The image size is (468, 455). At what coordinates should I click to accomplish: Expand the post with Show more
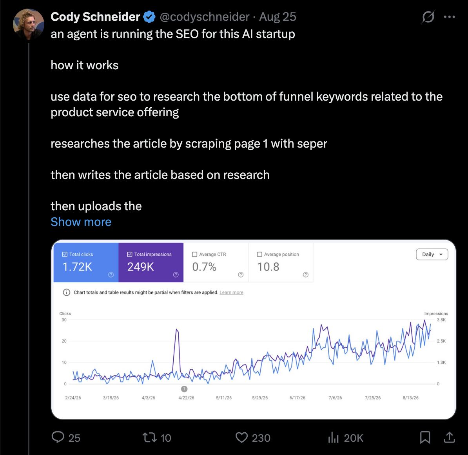81,222
